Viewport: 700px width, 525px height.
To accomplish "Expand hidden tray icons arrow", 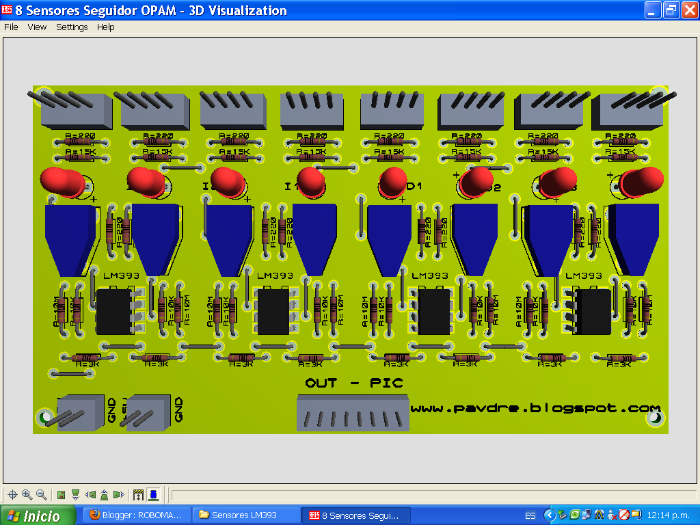I will click(x=550, y=515).
